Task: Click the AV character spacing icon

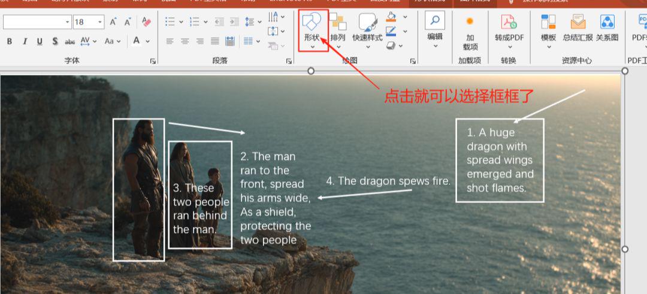Action: [85, 41]
